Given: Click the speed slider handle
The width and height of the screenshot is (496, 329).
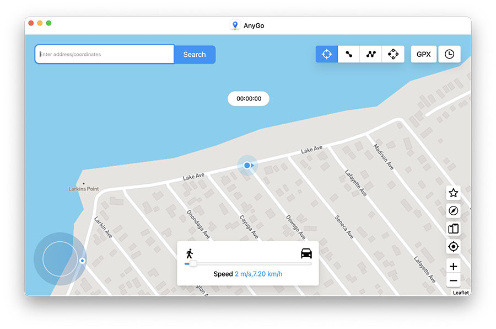Looking at the screenshot, I should point(193,264).
